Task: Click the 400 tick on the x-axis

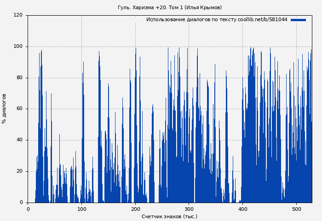Action: point(242,209)
